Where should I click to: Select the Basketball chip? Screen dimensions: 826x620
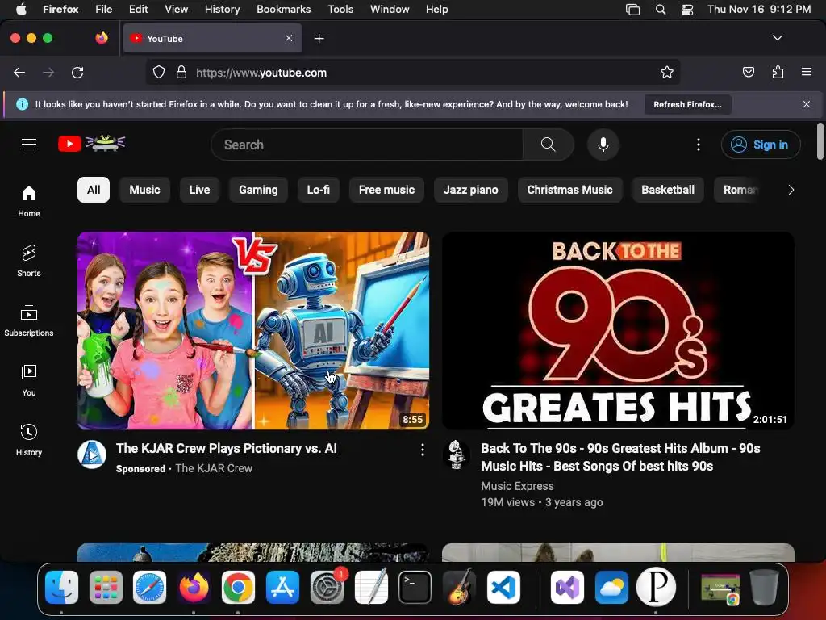tap(667, 190)
